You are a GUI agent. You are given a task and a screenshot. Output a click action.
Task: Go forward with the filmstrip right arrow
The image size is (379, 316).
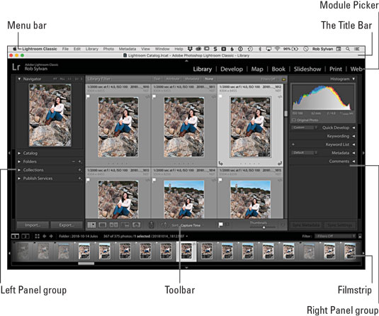(x=51, y=236)
